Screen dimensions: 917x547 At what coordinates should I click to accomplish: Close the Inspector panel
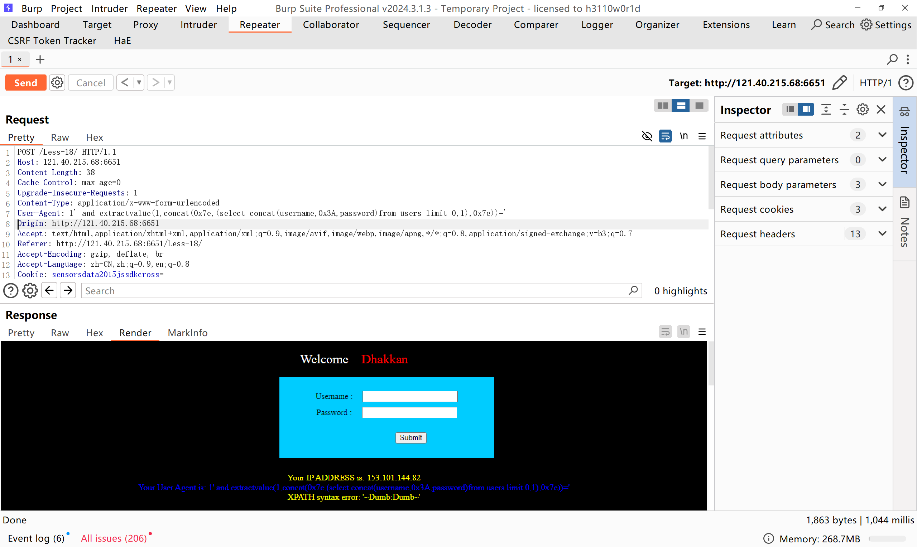click(x=881, y=110)
